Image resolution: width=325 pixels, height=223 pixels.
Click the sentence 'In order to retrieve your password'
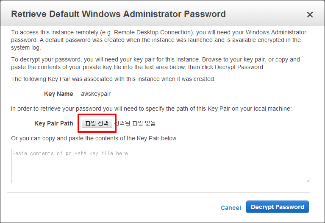(x=151, y=109)
